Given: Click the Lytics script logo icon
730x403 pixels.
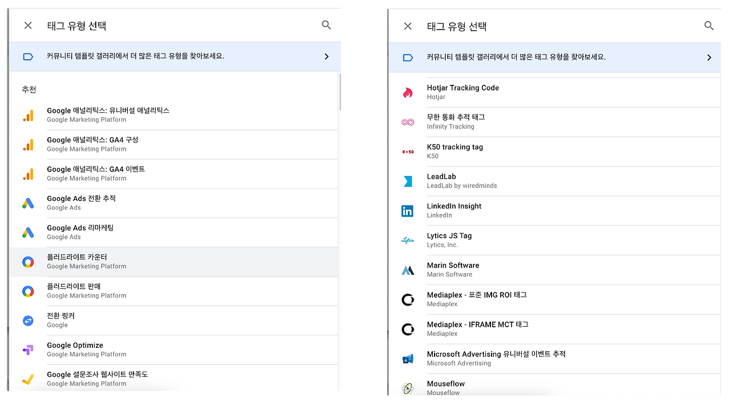Looking at the screenshot, I should 408,240.
